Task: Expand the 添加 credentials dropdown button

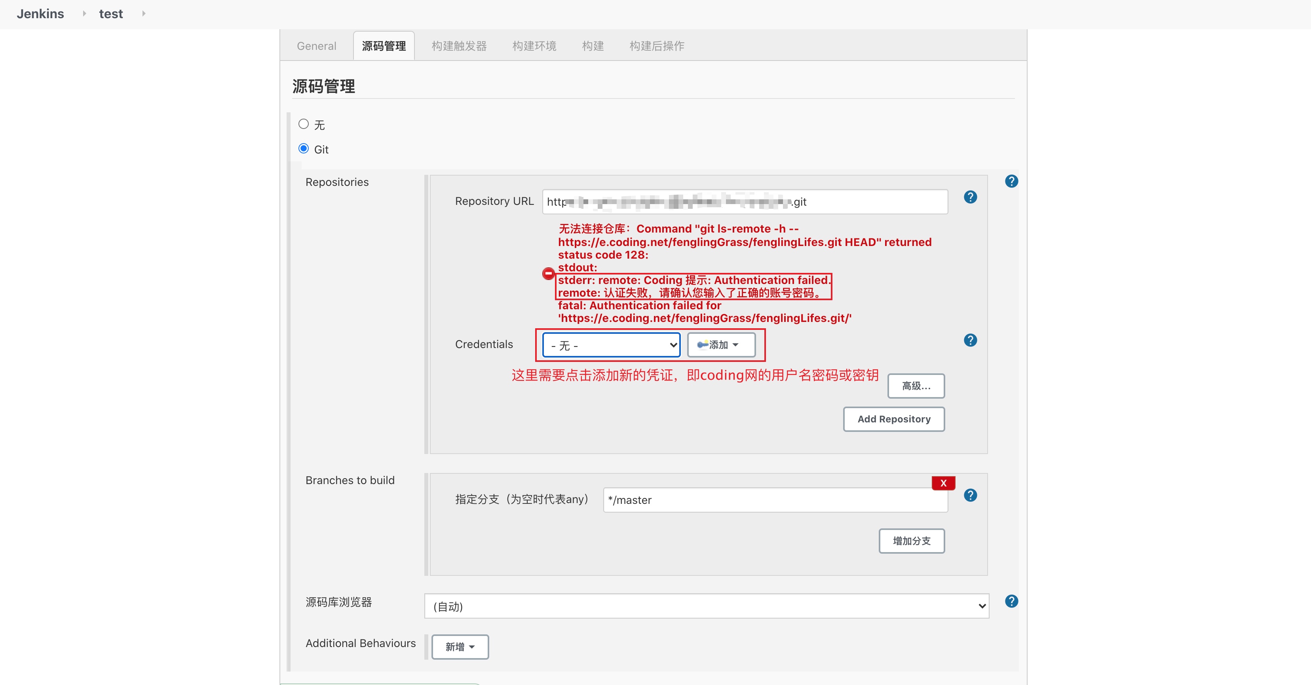Action: click(721, 345)
